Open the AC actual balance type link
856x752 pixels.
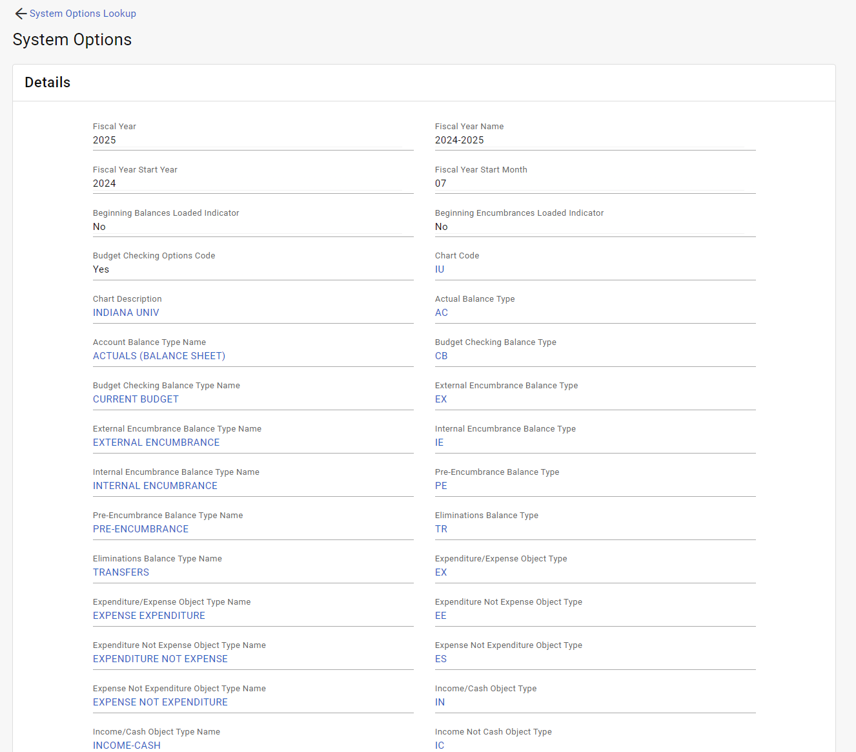pos(442,313)
